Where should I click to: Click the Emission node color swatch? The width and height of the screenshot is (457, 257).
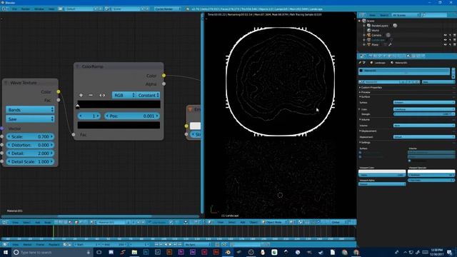coord(195,126)
